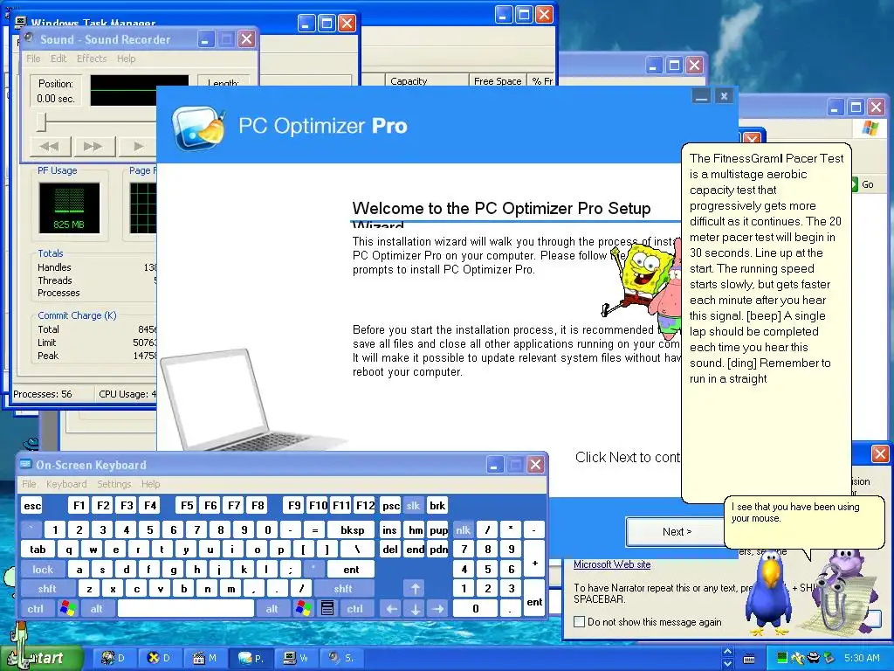The image size is (894, 671).
Task: Click the Windows flag logo in browser window
Action: click(870, 128)
